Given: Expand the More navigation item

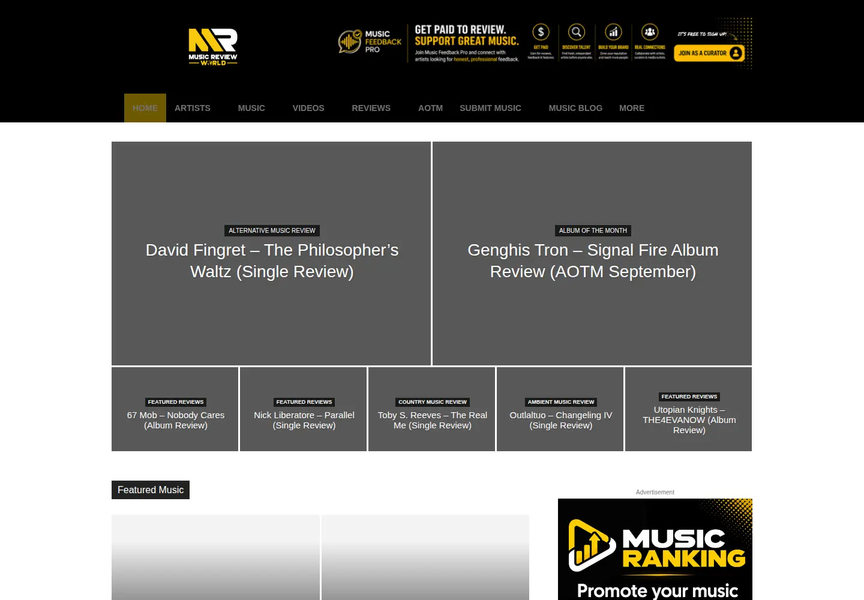Looking at the screenshot, I should point(632,108).
